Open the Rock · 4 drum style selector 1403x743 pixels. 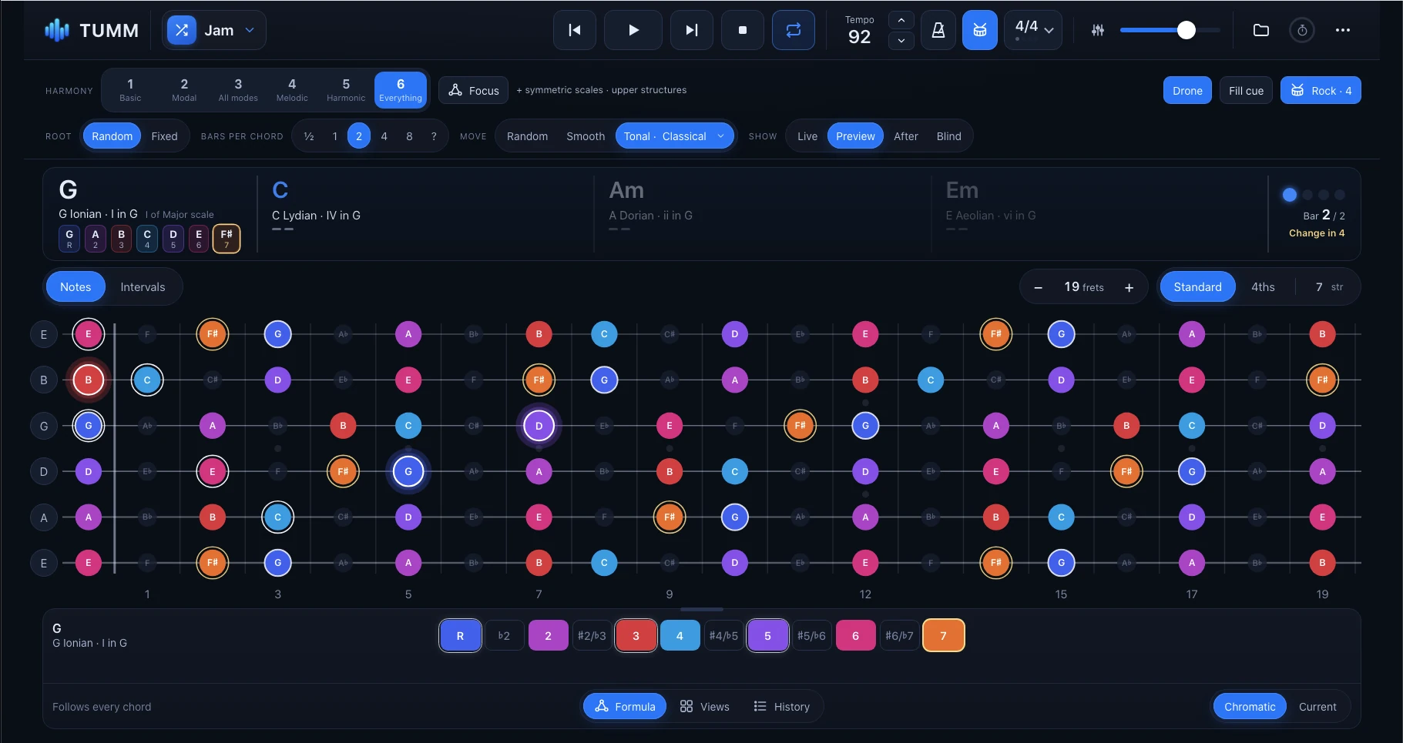tap(1320, 90)
